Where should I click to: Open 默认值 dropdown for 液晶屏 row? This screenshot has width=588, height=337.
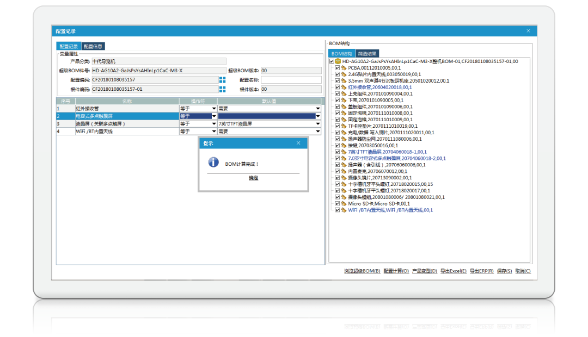317,124
